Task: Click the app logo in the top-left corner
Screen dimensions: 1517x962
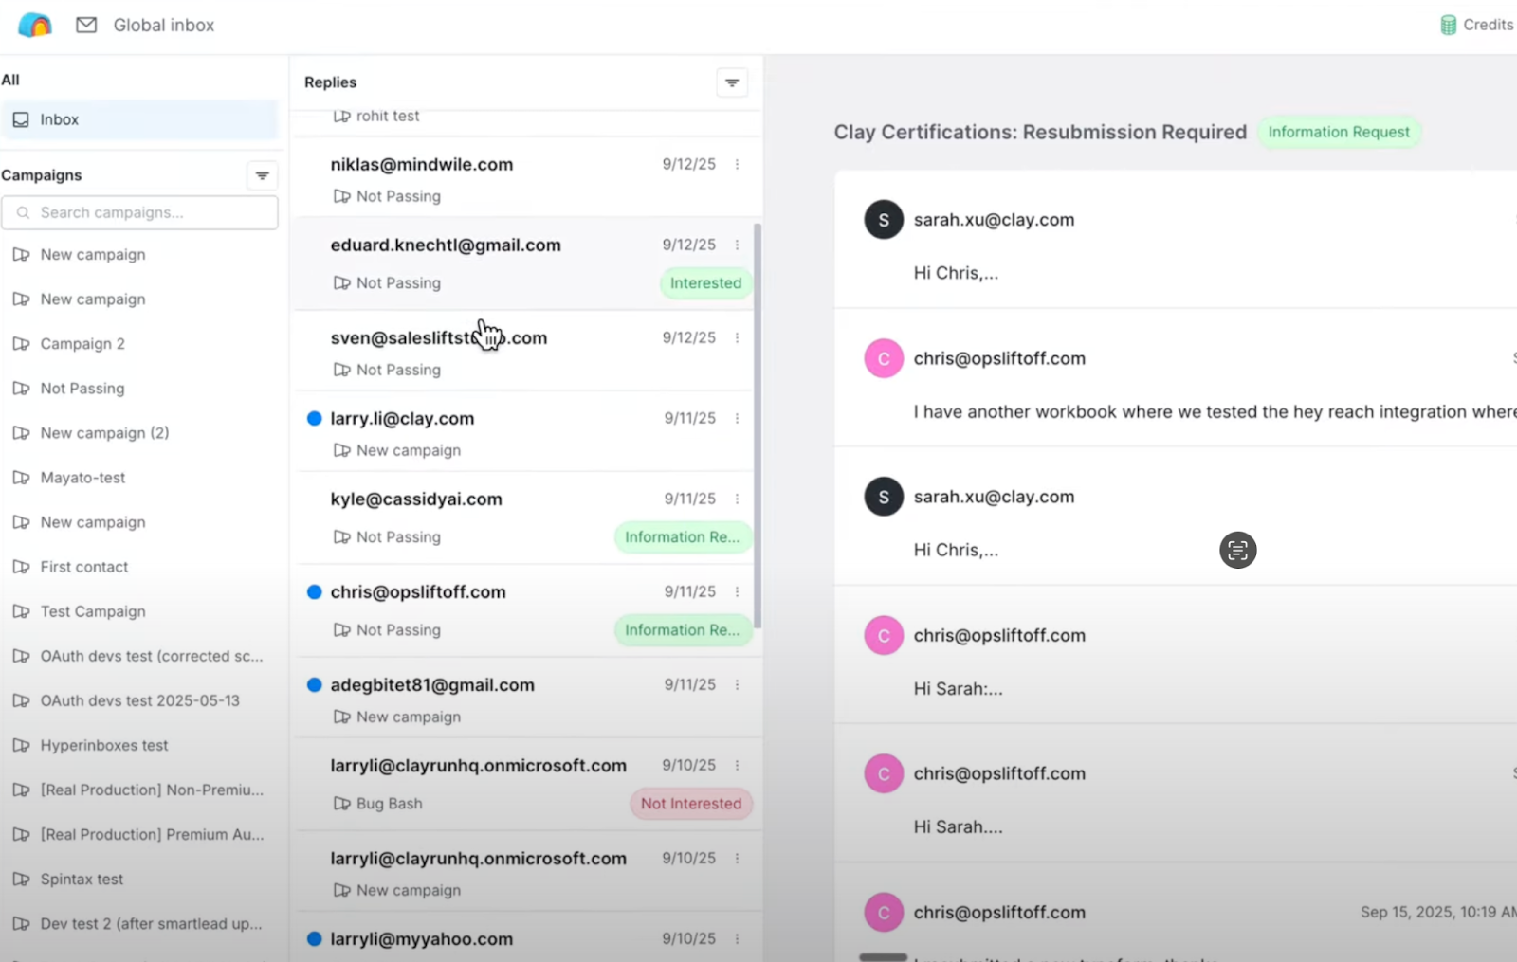Action: pos(35,25)
